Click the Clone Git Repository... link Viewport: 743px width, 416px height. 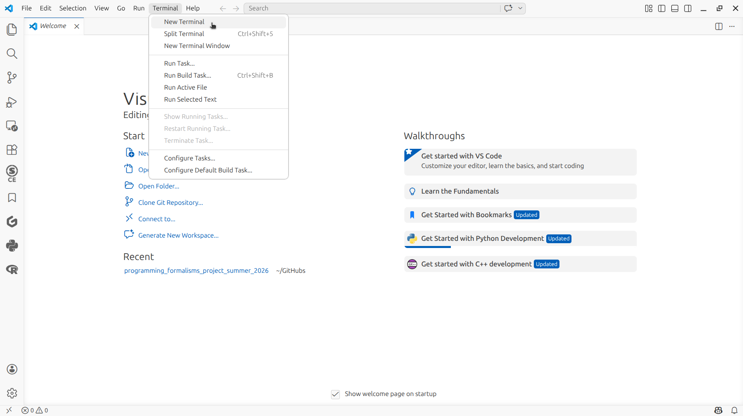pos(171,203)
